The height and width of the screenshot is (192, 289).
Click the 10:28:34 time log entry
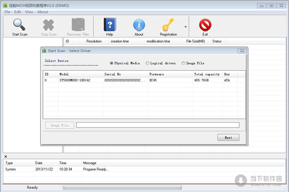66,169
